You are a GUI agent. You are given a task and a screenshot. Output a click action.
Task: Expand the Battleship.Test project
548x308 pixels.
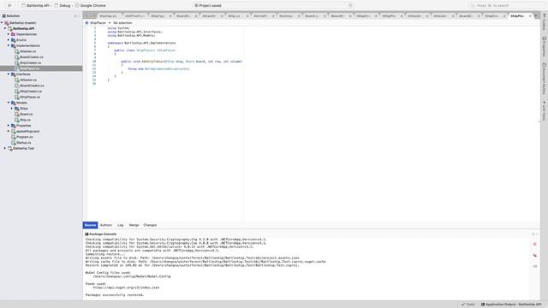(x=5, y=148)
